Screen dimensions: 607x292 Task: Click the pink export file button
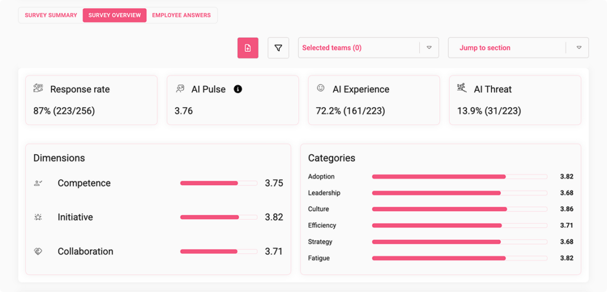coord(248,48)
